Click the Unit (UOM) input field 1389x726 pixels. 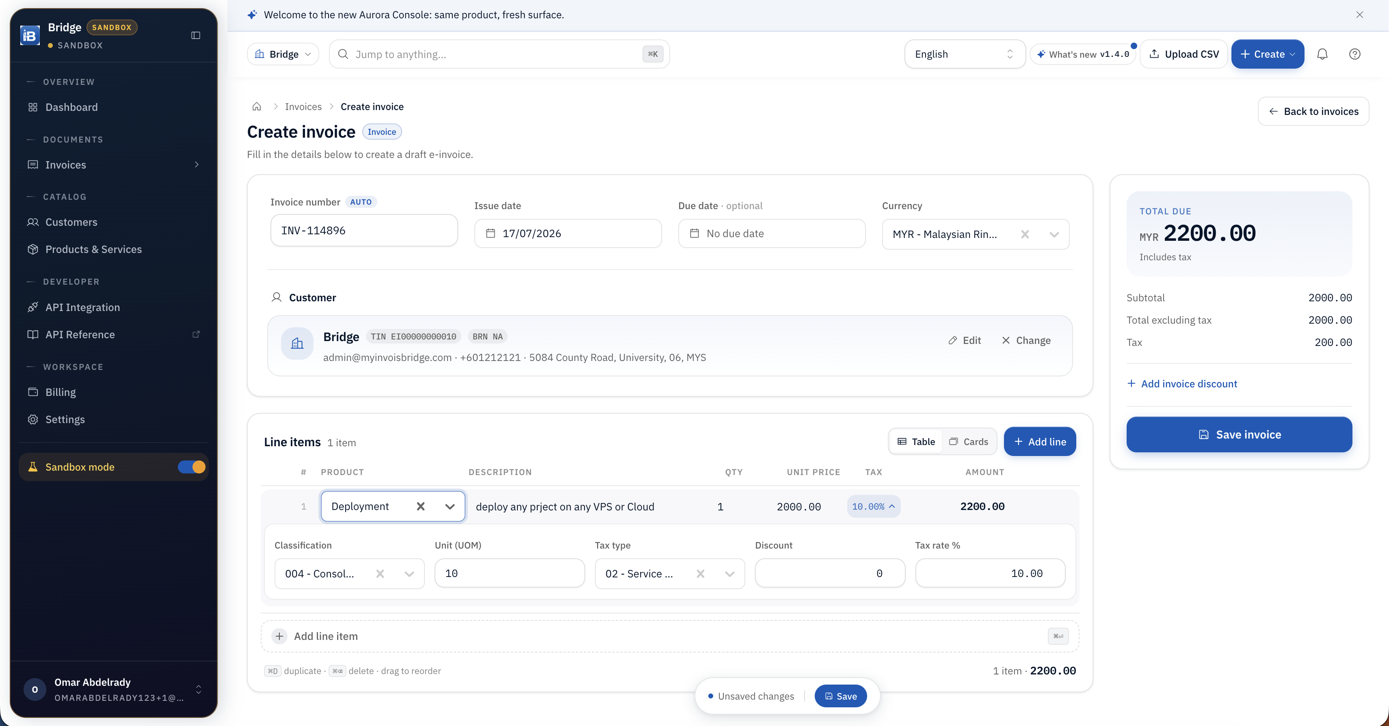point(510,573)
